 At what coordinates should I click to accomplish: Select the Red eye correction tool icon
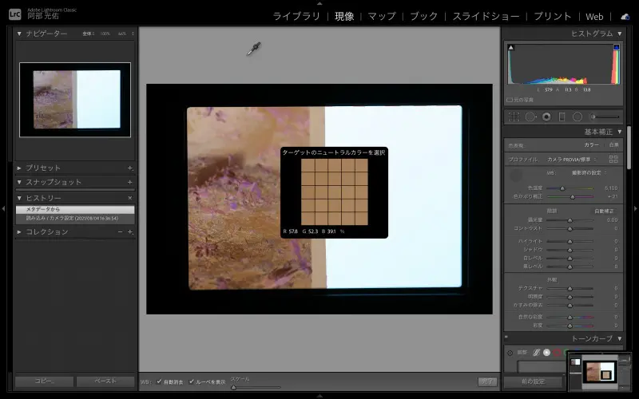[546, 117]
